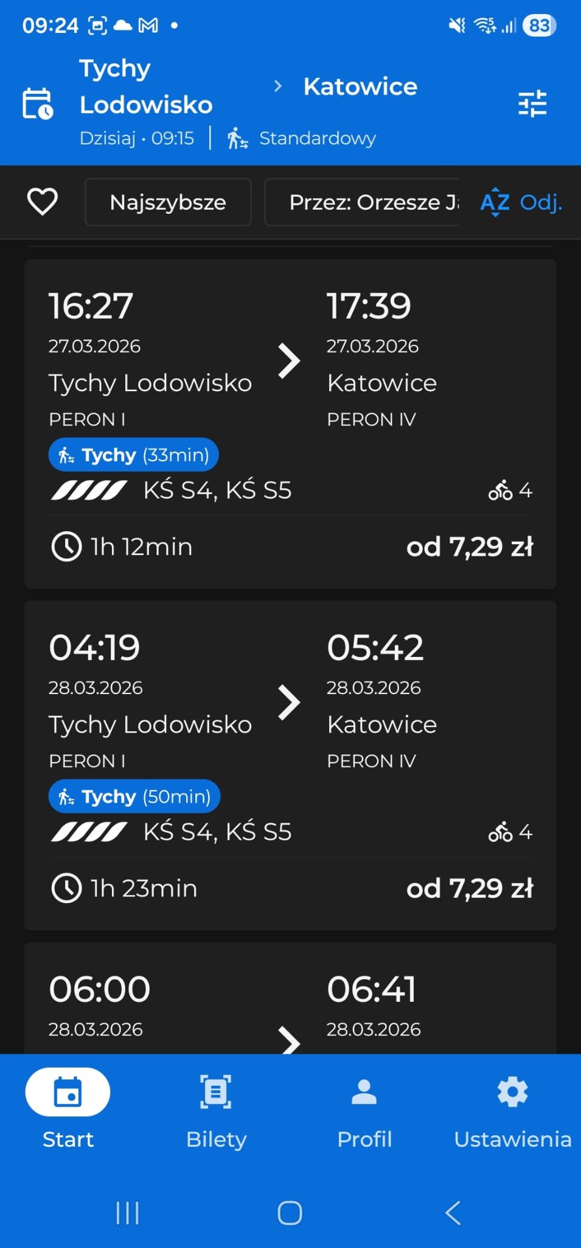Tap the clock icon beside 1h 23min
Viewport: 581px width, 1248px height.
66,888
